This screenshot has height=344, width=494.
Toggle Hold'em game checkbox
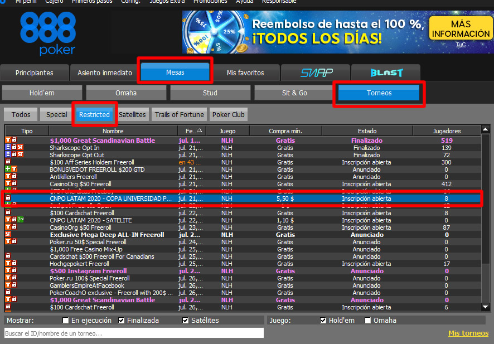323,321
